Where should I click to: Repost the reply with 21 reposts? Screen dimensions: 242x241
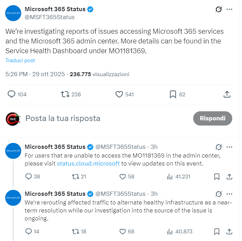74,177
